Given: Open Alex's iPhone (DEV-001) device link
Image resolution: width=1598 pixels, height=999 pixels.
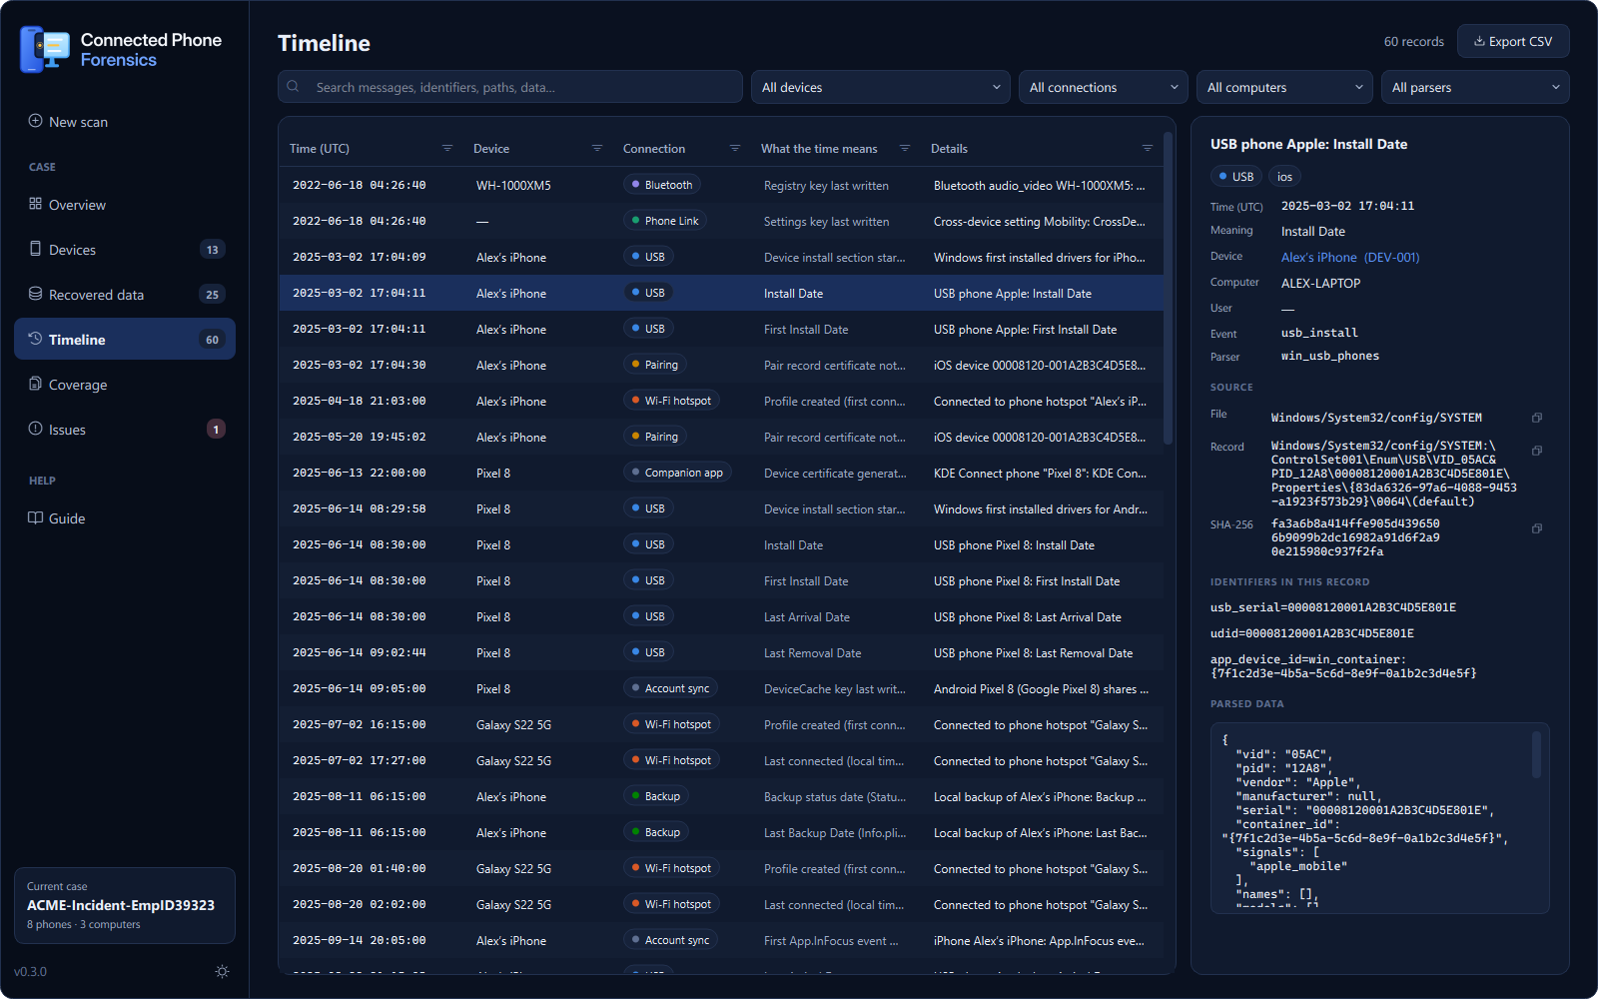Looking at the screenshot, I should (x=1350, y=257).
